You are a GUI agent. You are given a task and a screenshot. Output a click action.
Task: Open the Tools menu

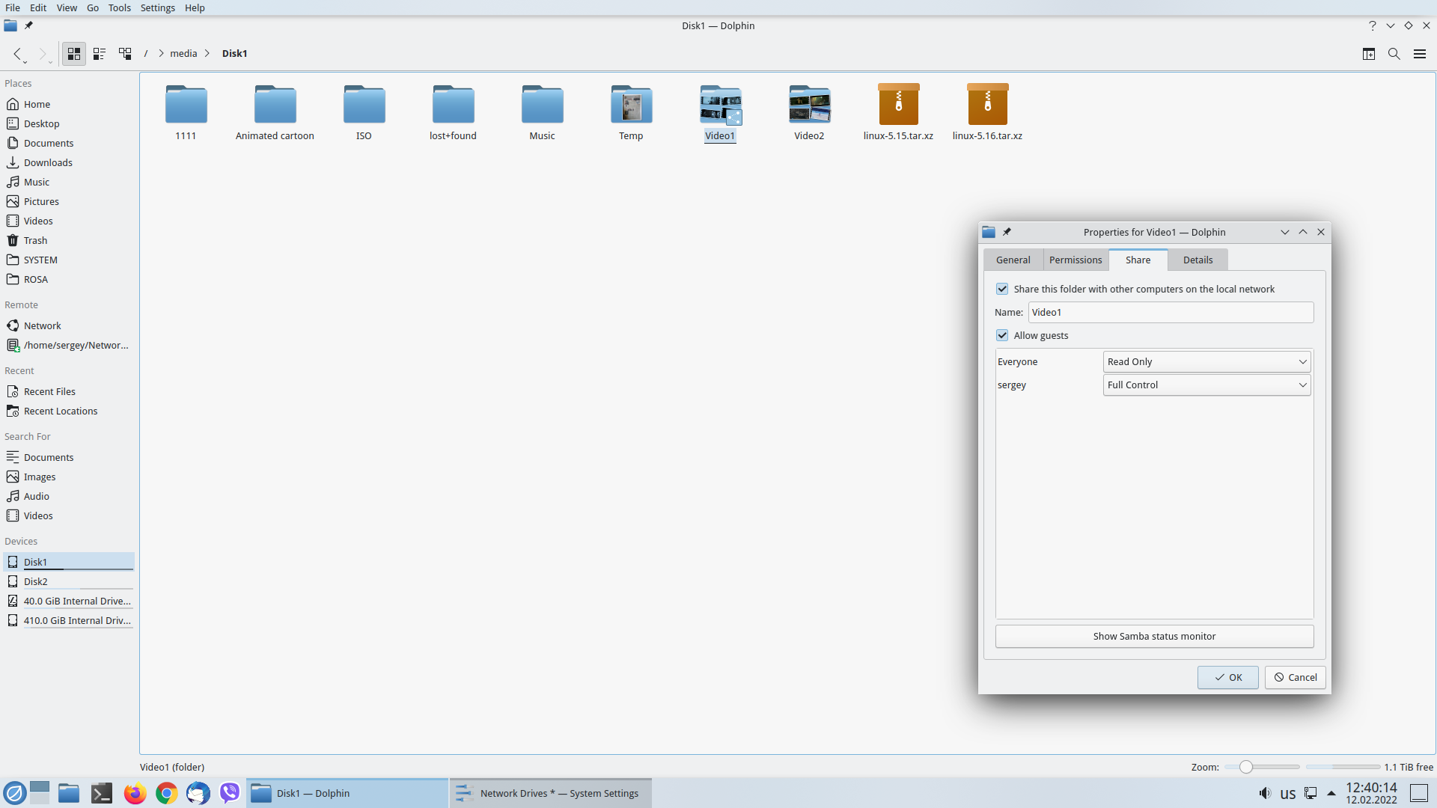pos(119,7)
